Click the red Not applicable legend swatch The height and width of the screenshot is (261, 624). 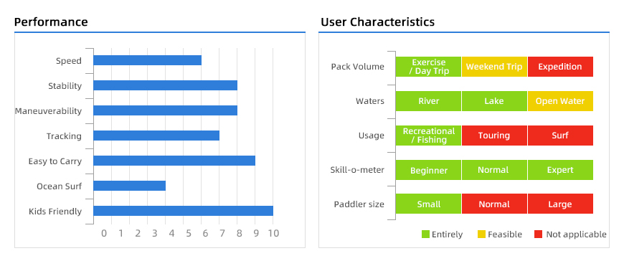click(539, 234)
